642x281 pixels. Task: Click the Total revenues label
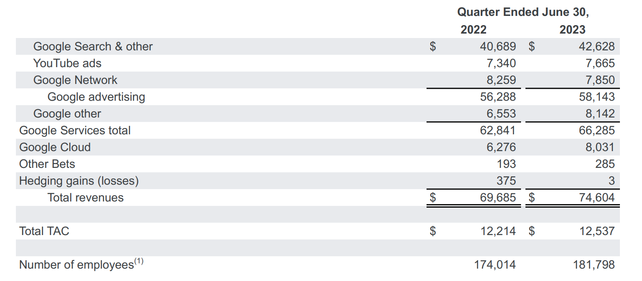click(x=85, y=197)
